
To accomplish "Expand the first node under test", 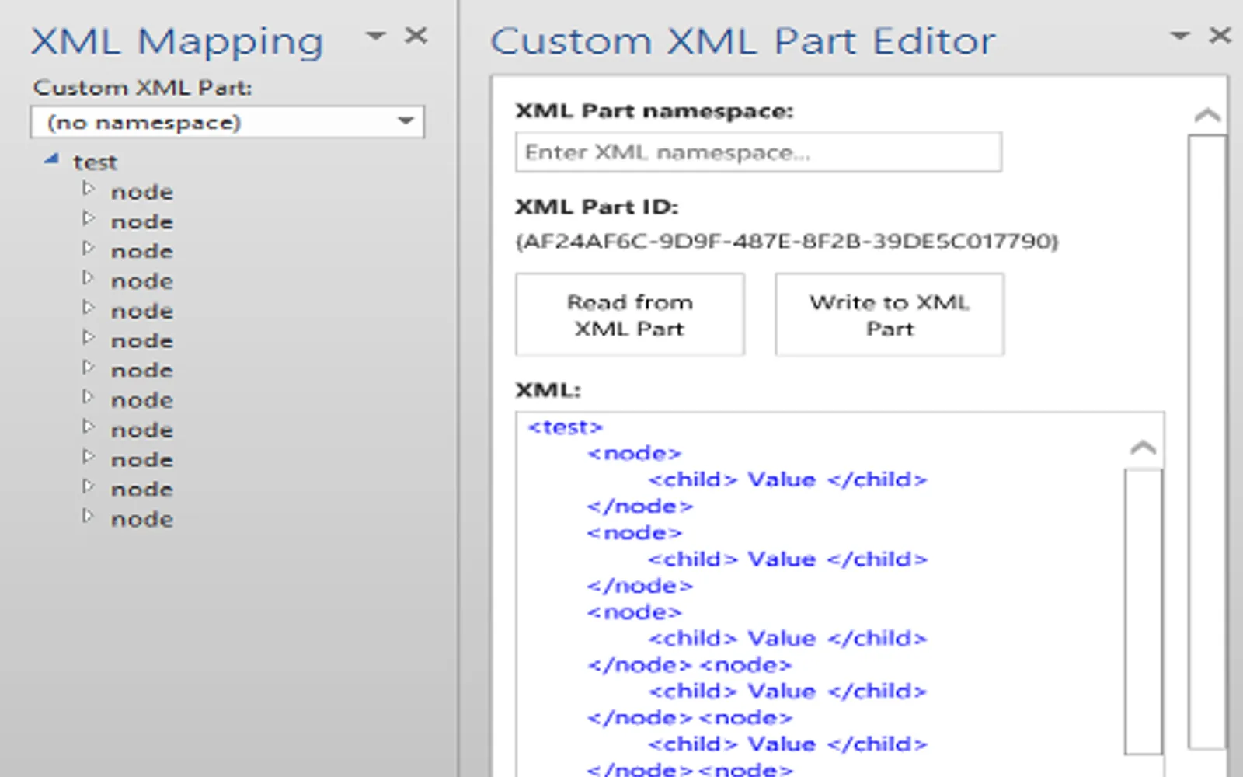I will pos(88,189).
